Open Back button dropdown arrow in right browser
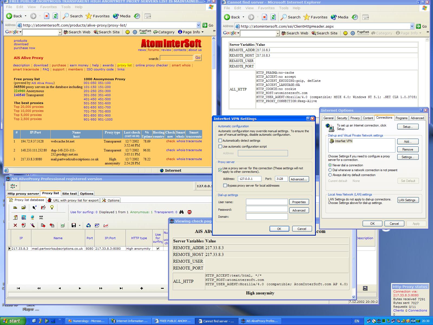The image size is (433, 325). point(243,17)
